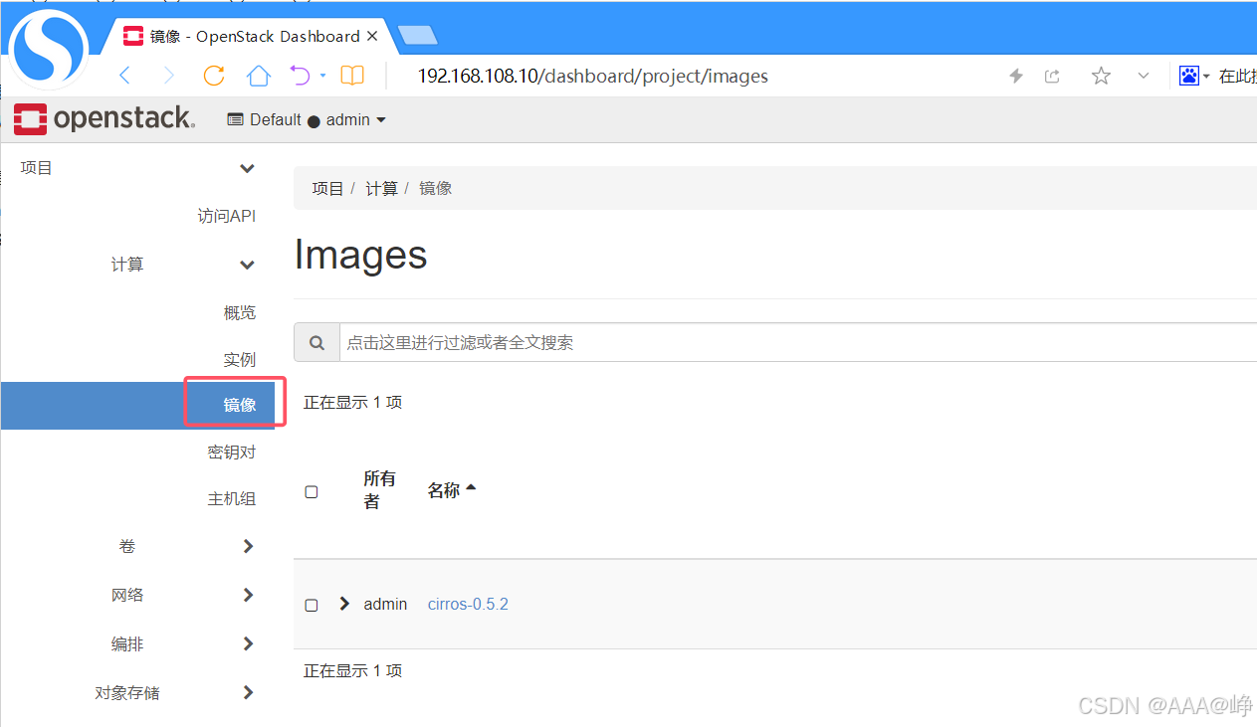Select the 镜像 - OpenStack Dashboard tab
The height and width of the screenshot is (727, 1257).
click(x=249, y=36)
